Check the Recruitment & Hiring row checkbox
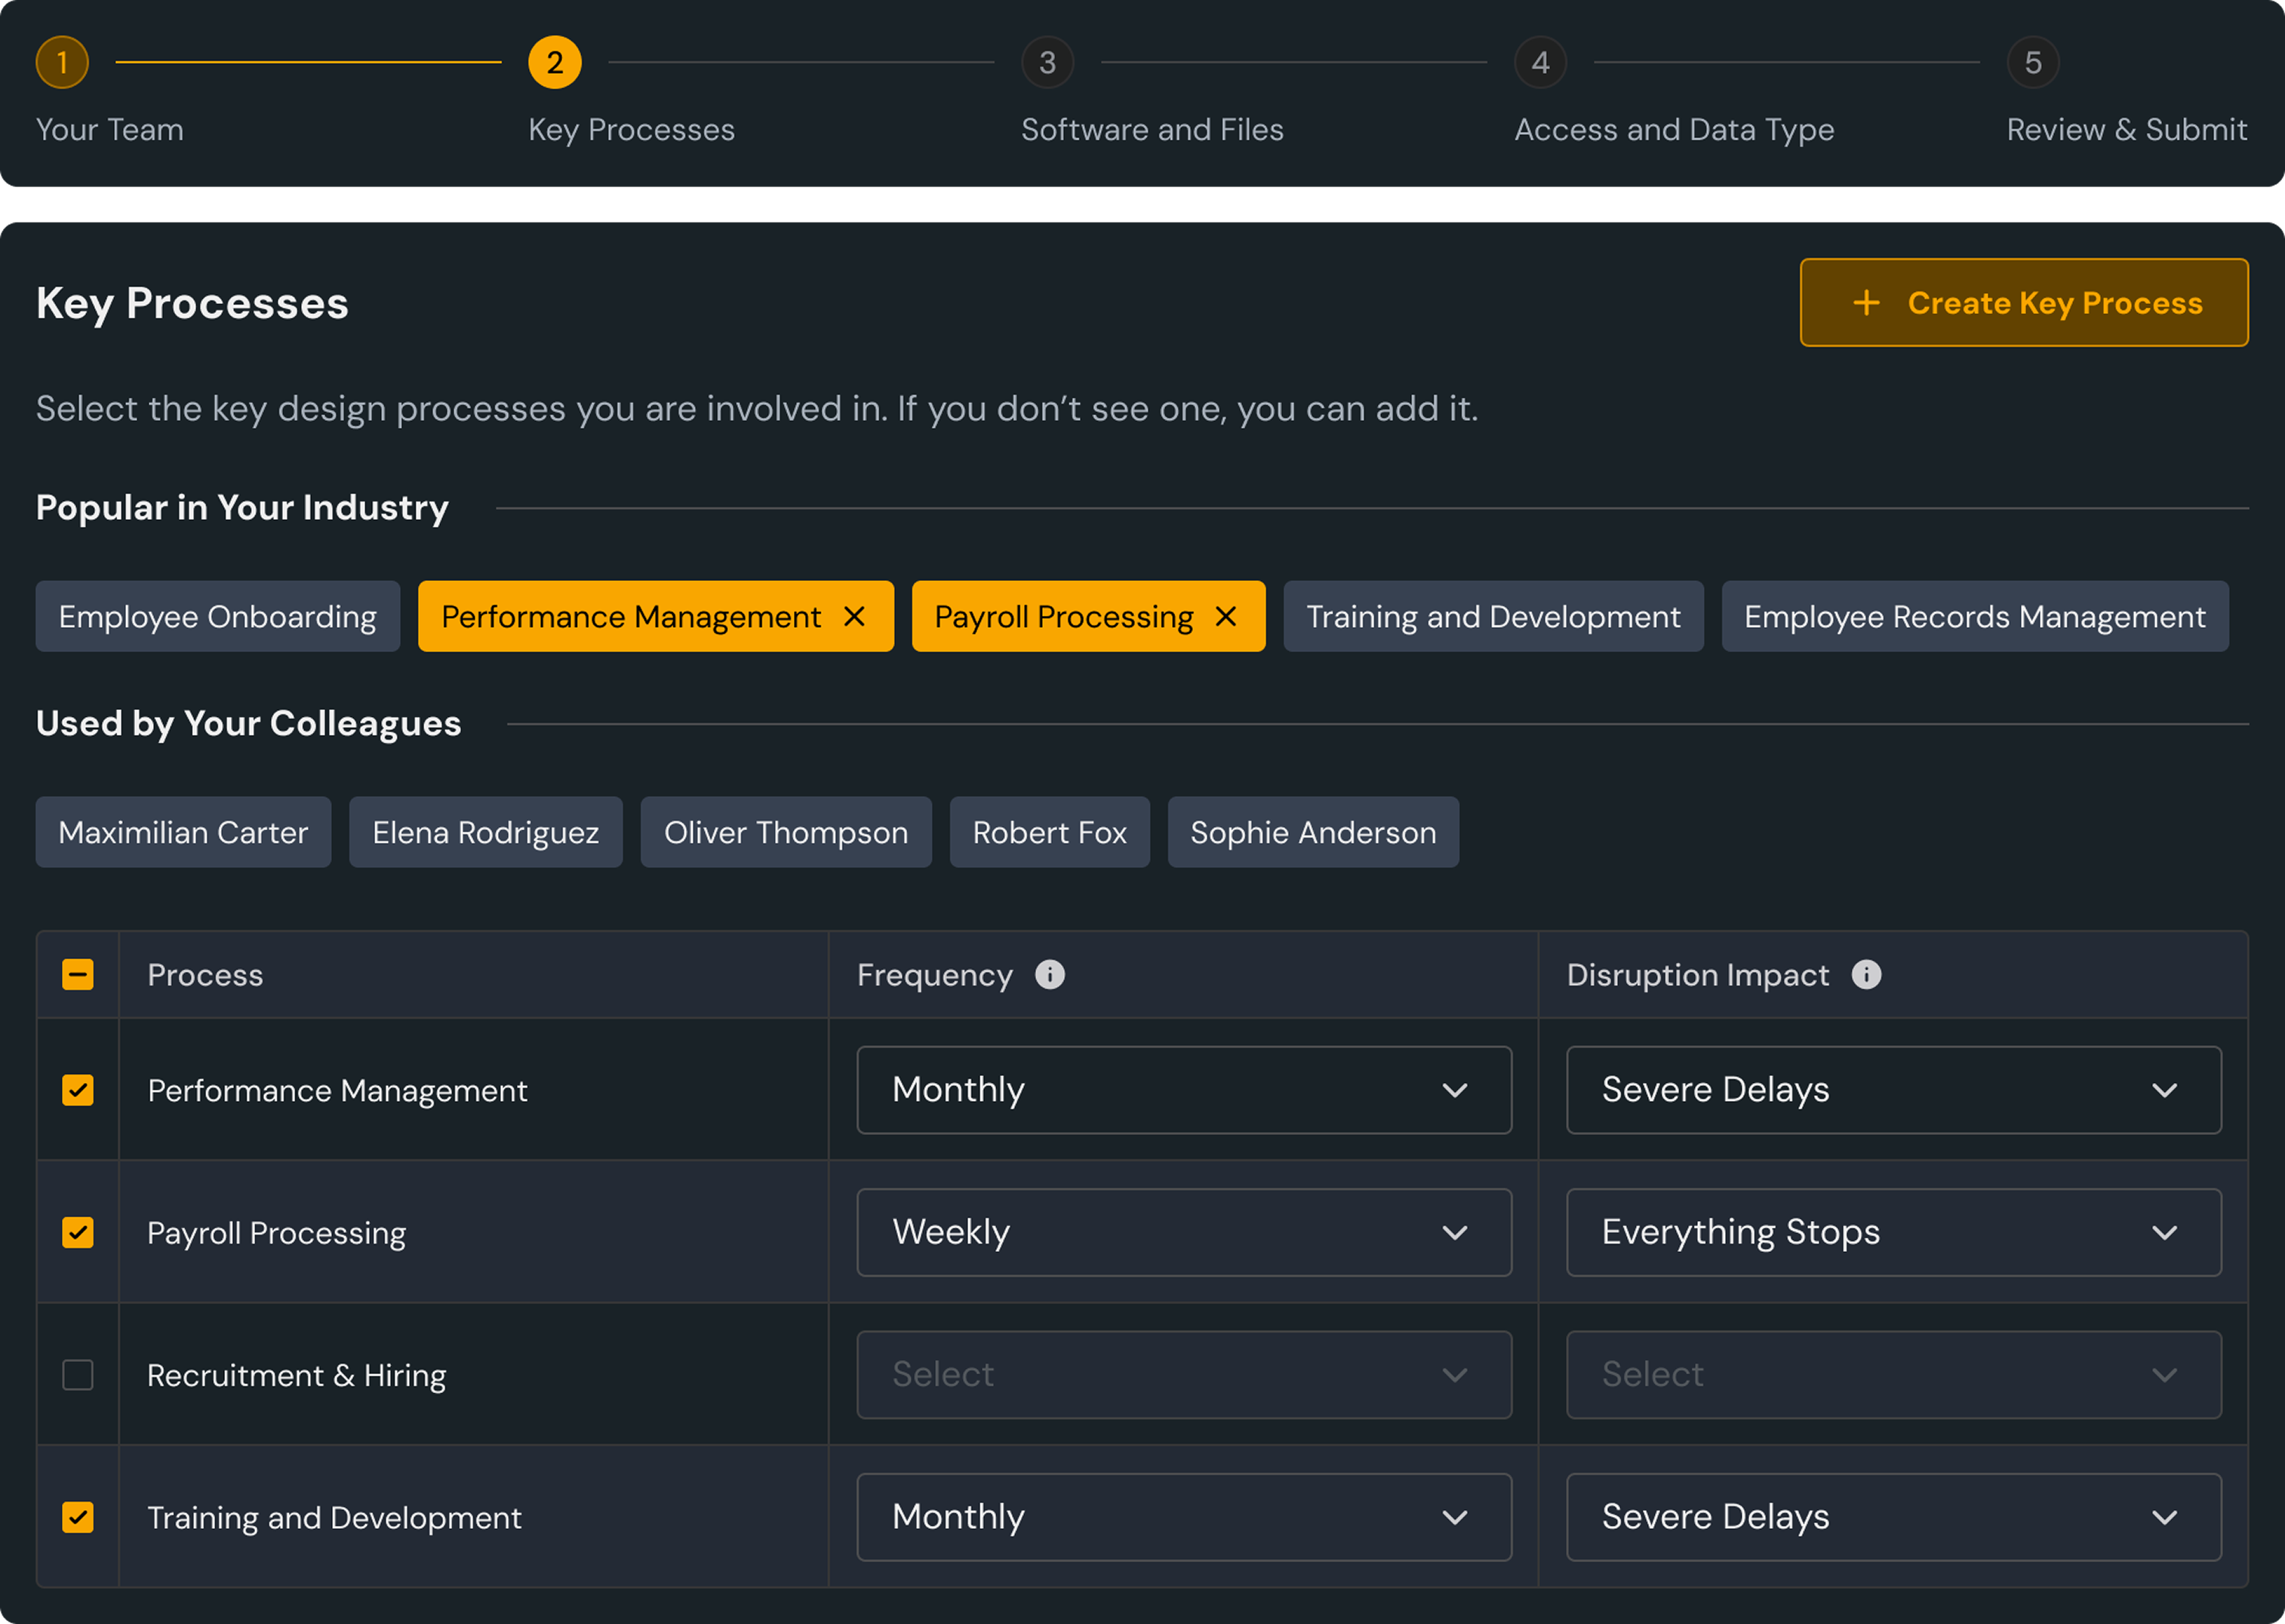 coord(78,1375)
